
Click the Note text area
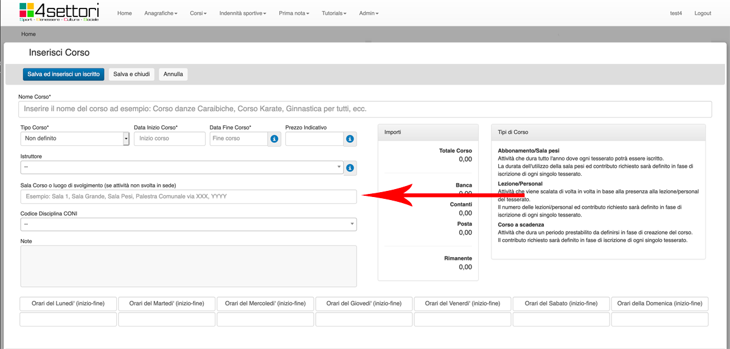pos(189,266)
